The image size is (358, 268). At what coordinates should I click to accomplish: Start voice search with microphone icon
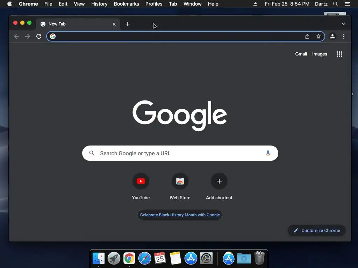268,153
